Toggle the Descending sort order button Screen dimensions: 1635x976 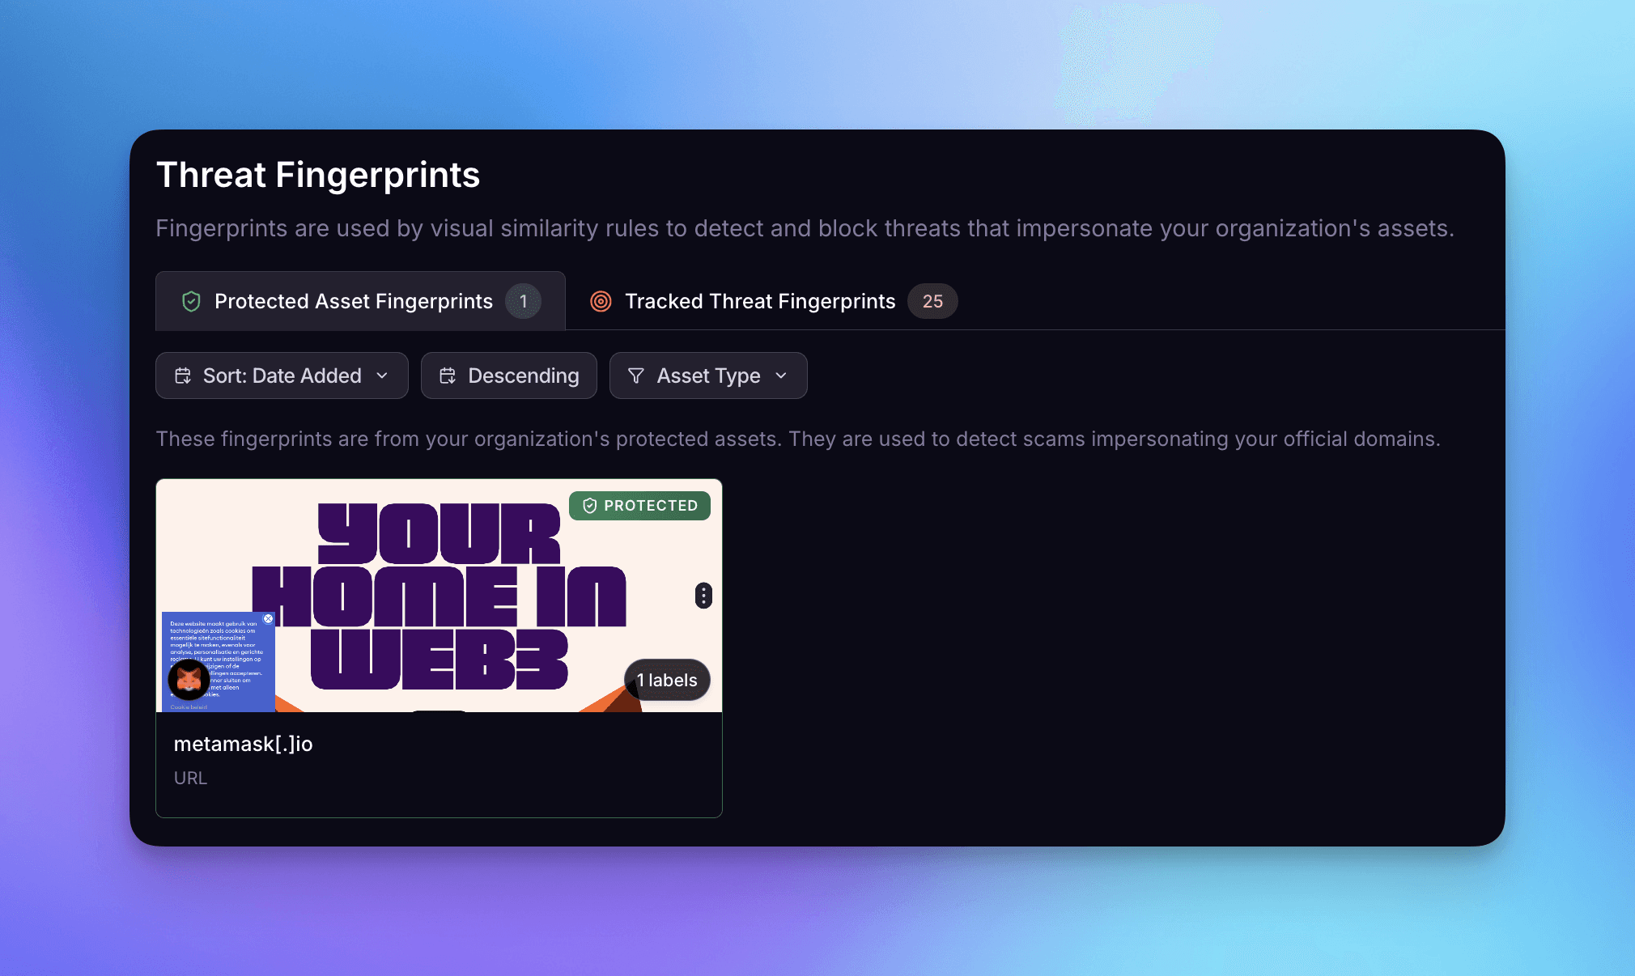(509, 376)
